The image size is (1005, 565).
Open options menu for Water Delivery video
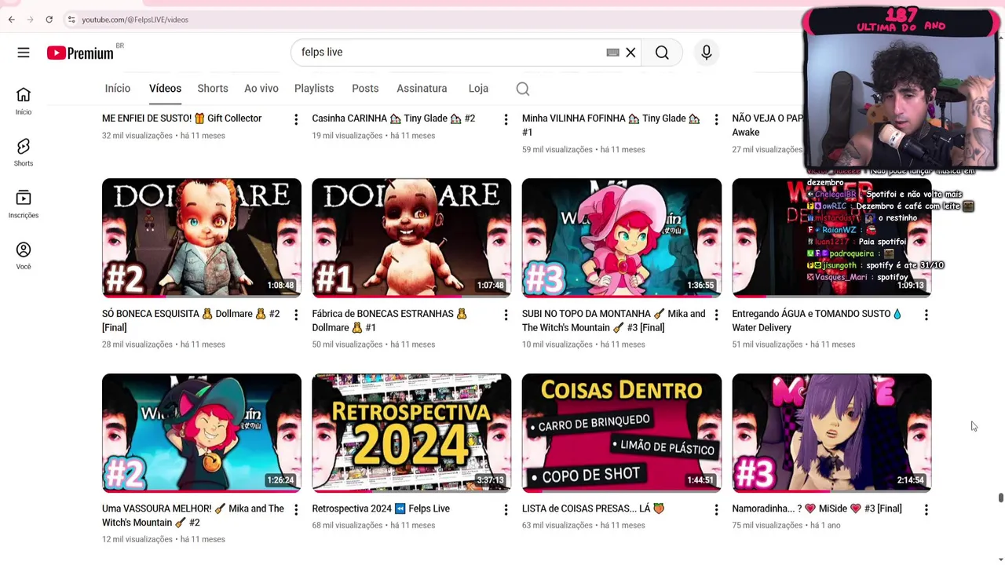[926, 315]
